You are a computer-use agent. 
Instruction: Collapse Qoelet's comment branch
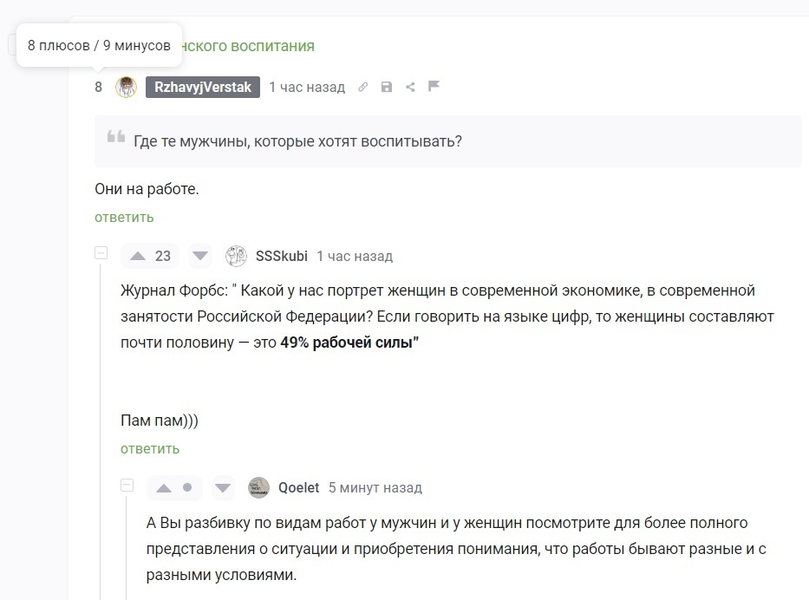point(127,485)
